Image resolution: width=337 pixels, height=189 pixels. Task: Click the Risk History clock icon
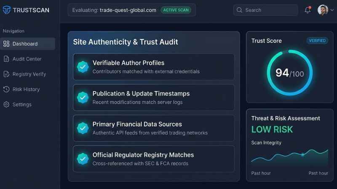[x=6, y=89]
